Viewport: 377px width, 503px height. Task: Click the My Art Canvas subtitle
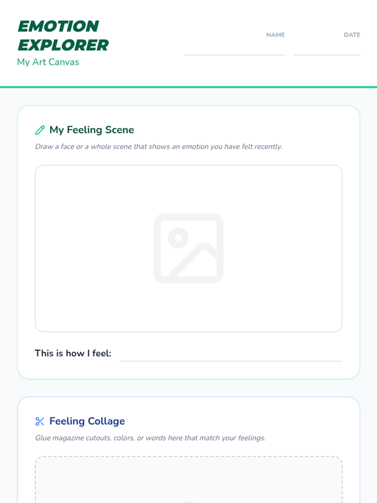48,62
